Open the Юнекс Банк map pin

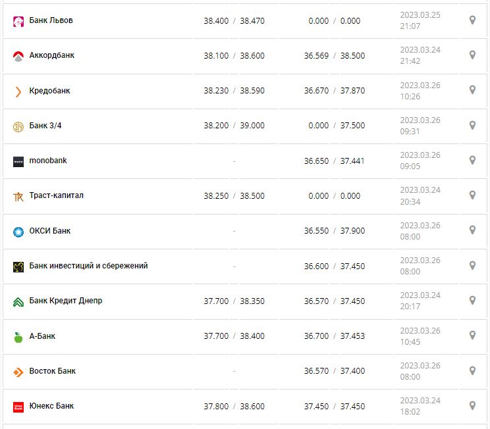pos(472,405)
